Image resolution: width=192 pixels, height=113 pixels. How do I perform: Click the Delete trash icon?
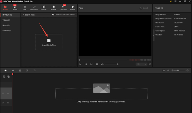click(20, 71)
